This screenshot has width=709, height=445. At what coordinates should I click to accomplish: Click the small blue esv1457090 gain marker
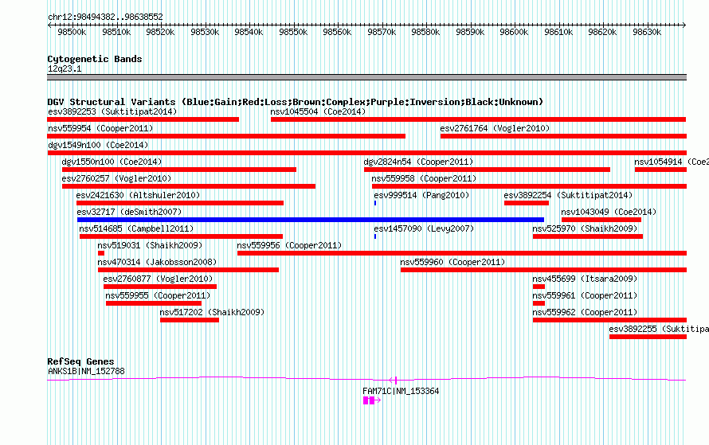point(375,236)
